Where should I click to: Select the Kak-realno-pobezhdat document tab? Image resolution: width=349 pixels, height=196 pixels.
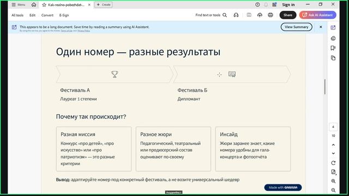click(x=66, y=5)
